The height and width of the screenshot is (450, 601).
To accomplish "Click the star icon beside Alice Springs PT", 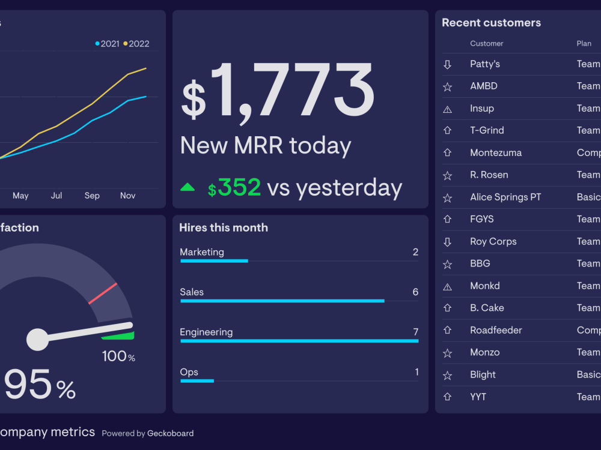I will point(447,197).
